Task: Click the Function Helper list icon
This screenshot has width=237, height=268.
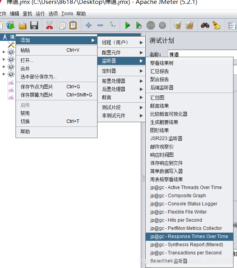Action: coord(232,25)
